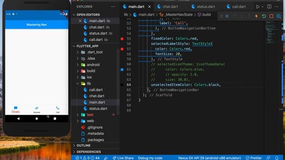
Task: Open notifications bell in status bar
Action: click(277, 158)
